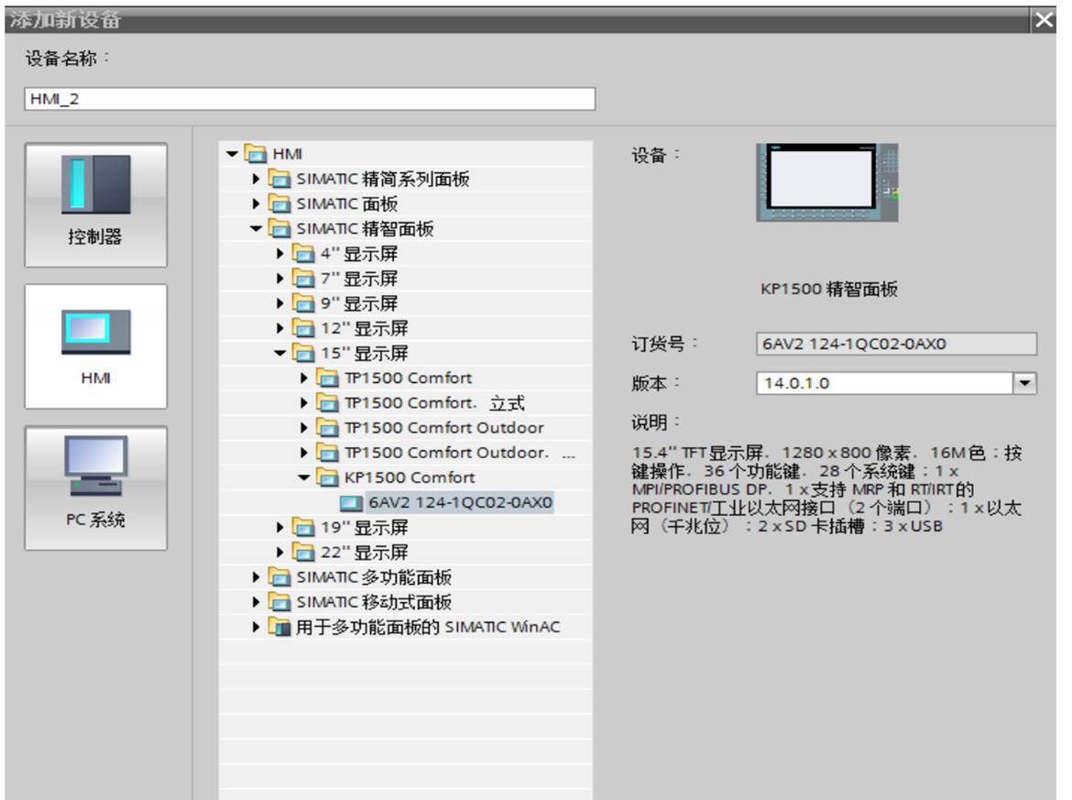Expand SIMATIC 面板 node arrow
Viewport: 1072px width, 800px height.
(256, 203)
